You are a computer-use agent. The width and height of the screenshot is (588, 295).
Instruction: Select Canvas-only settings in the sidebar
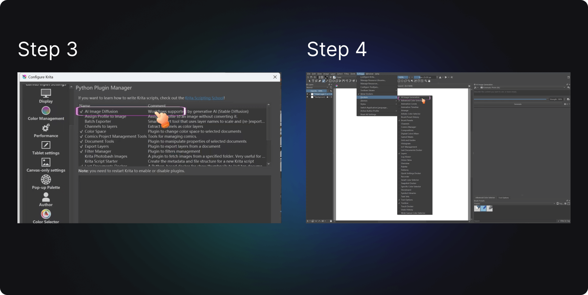tap(46, 165)
